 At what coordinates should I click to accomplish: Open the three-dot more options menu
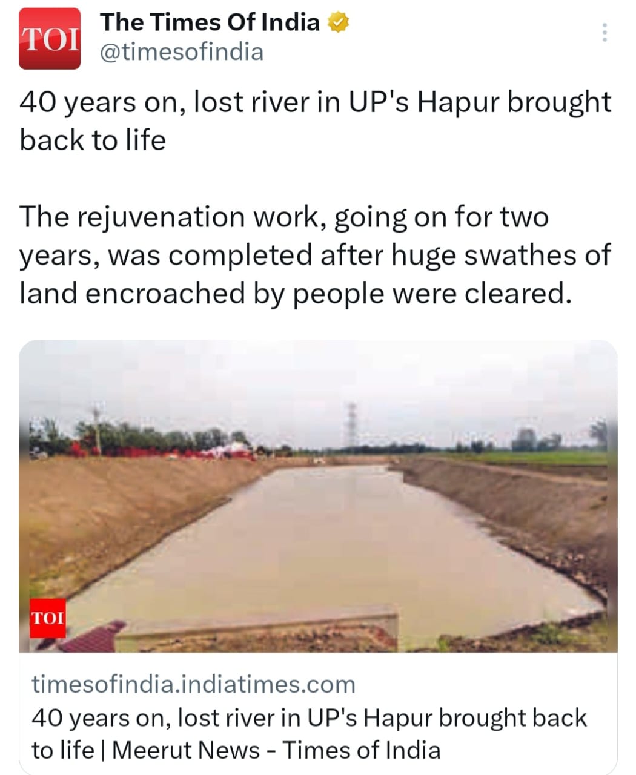[604, 32]
